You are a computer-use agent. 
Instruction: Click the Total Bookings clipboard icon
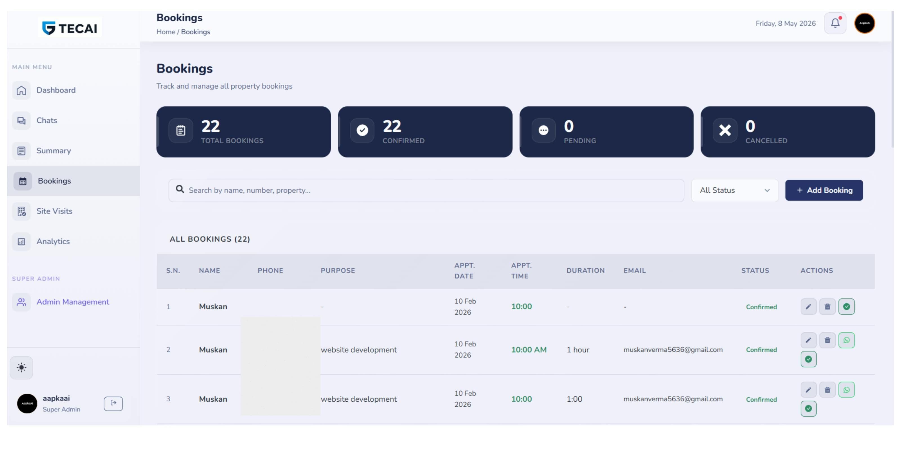click(181, 130)
